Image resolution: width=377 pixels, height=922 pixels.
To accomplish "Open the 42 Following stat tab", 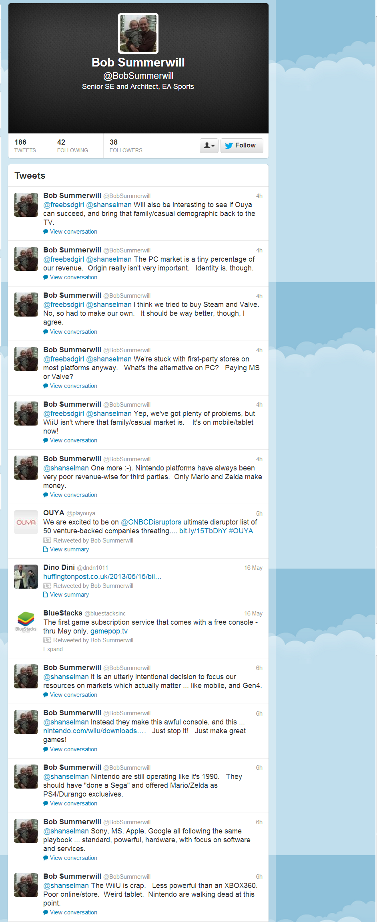I will tap(77, 146).
